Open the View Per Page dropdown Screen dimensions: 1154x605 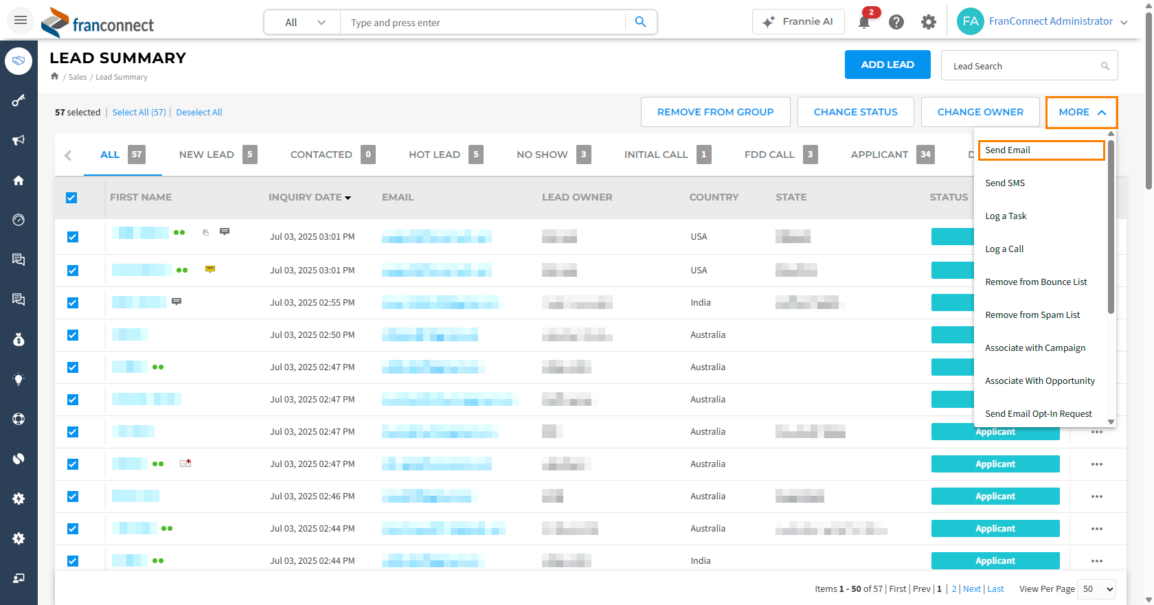click(x=1097, y=589)
